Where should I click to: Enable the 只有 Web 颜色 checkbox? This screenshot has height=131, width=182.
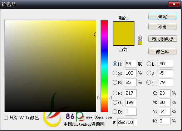coord(6,118)
